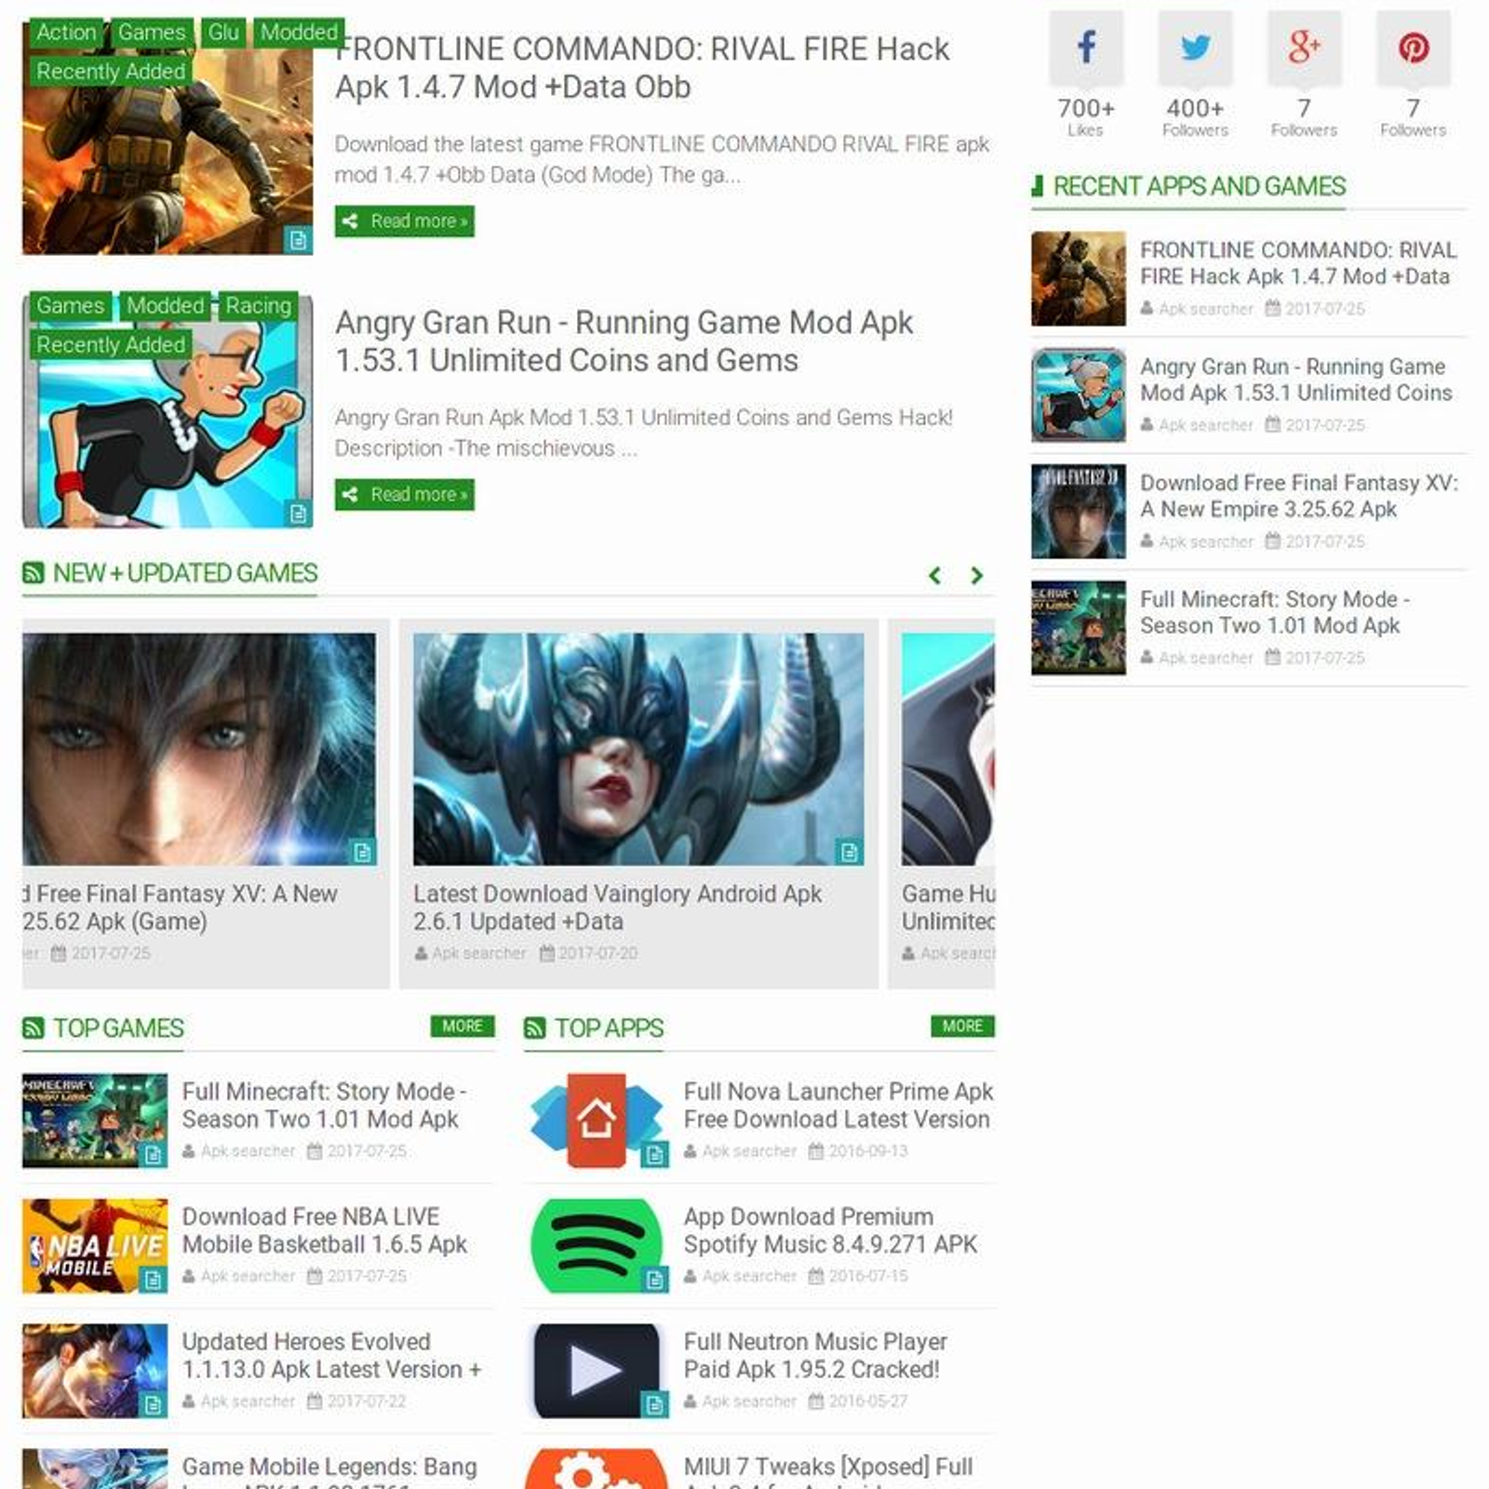Open Full Nova Launcher Prime Apk link
This screenshot has width=1489, height=1489.
pyautogui.click(x=838, y=1106)
